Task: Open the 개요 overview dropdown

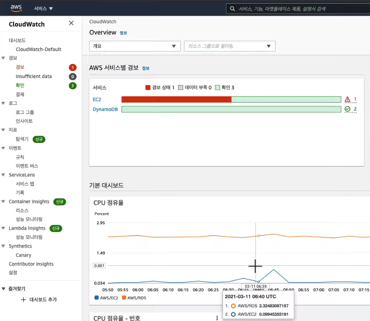Action: pos(135,46)
